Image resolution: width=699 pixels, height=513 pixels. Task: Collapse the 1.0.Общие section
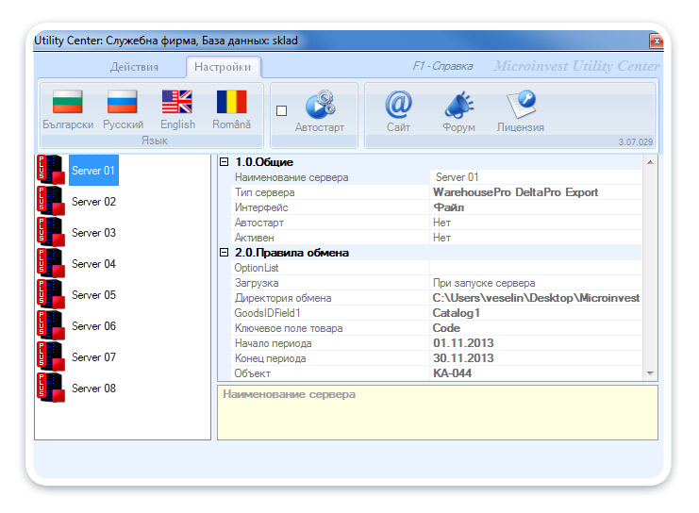point(225,162)
